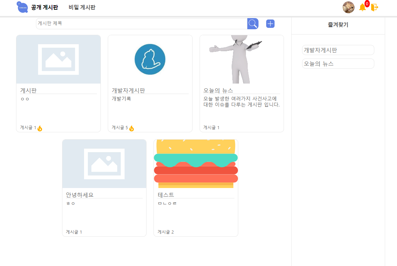Viewport: 397px width, 266px height.
Task: Open the 게시판 board card
Action: 58,84
